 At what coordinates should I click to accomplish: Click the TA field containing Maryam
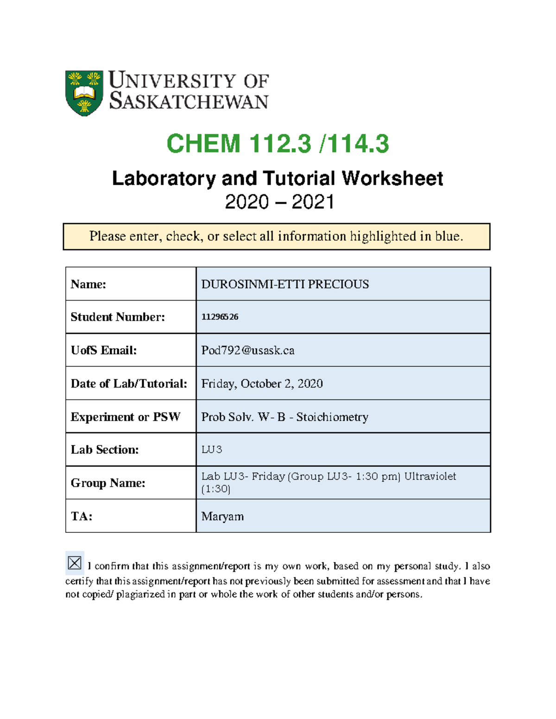click(x=343, y=516)
